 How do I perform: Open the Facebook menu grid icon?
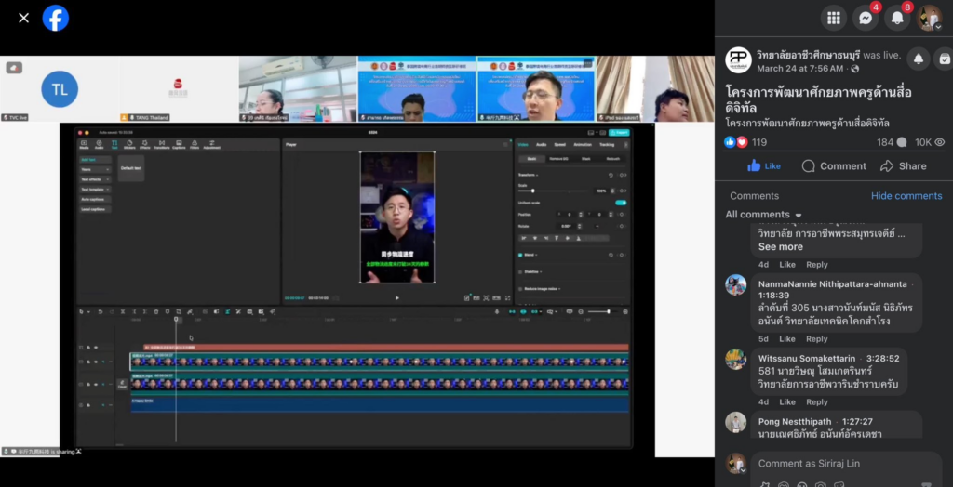pyautogui.click(x=834, y=18)
